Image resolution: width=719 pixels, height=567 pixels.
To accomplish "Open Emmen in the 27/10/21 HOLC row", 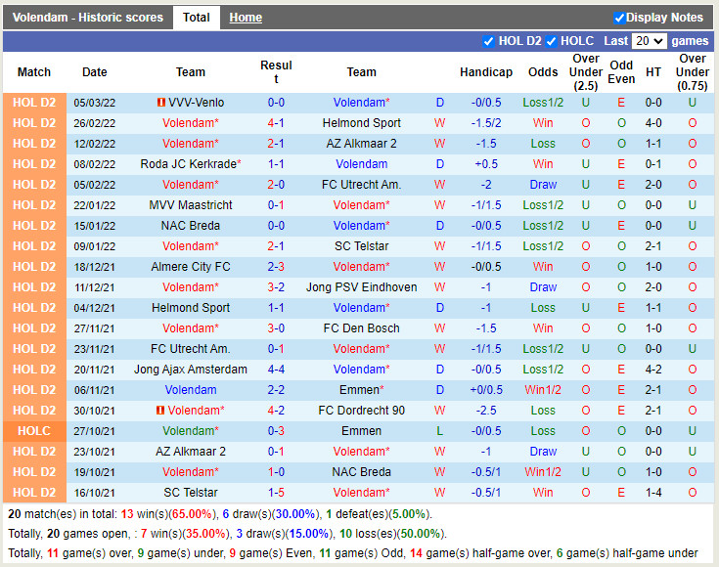I will pos(361,431).
